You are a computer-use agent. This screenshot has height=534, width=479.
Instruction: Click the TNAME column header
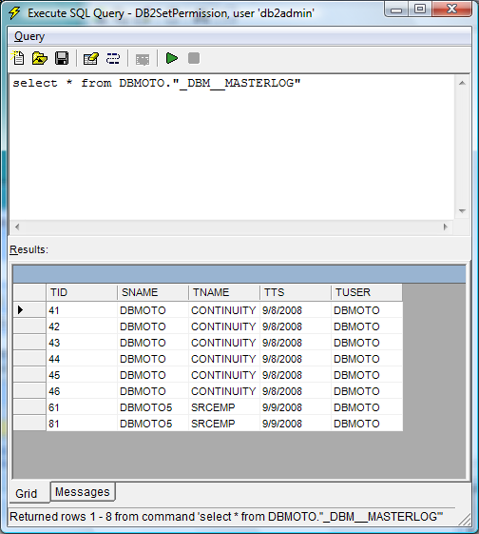224,292
